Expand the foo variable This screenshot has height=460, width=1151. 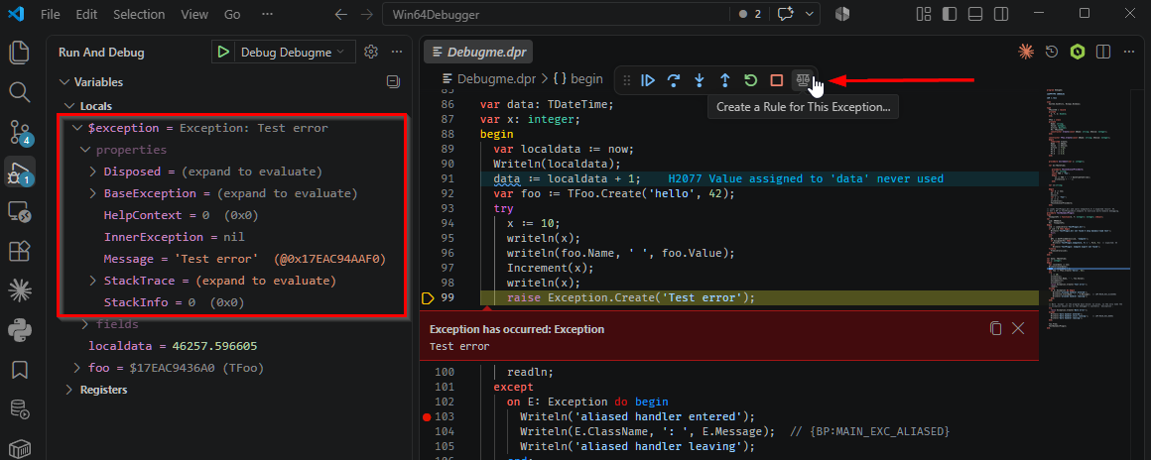pyautogui.click(x=77, y=368)
